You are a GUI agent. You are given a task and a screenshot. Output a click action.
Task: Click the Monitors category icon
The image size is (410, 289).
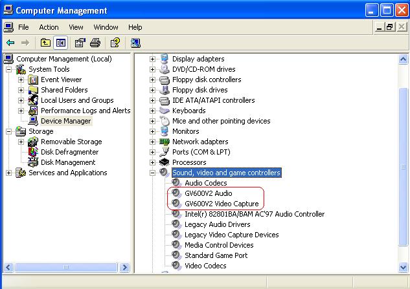point(165,131)
